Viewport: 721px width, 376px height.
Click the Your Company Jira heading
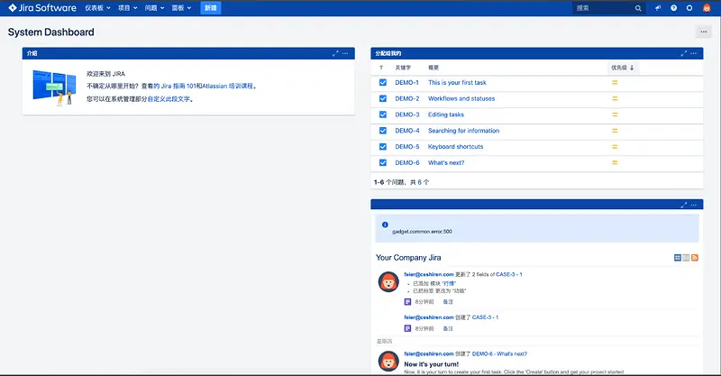pos(408,258)
